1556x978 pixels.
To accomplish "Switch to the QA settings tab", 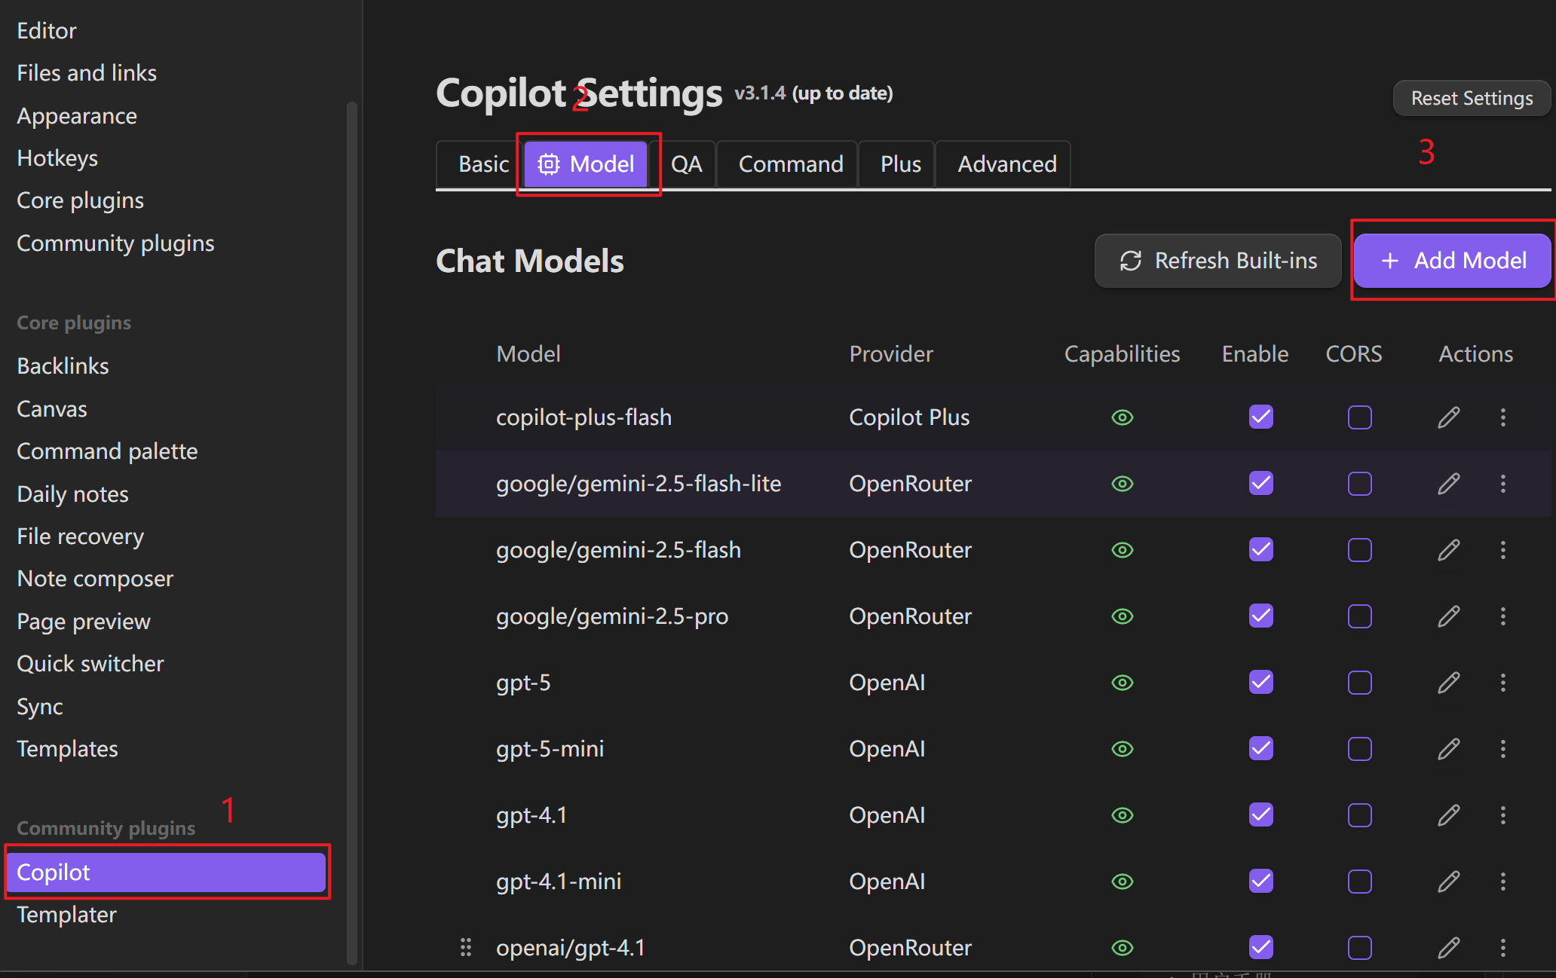I will click(686, 164).
